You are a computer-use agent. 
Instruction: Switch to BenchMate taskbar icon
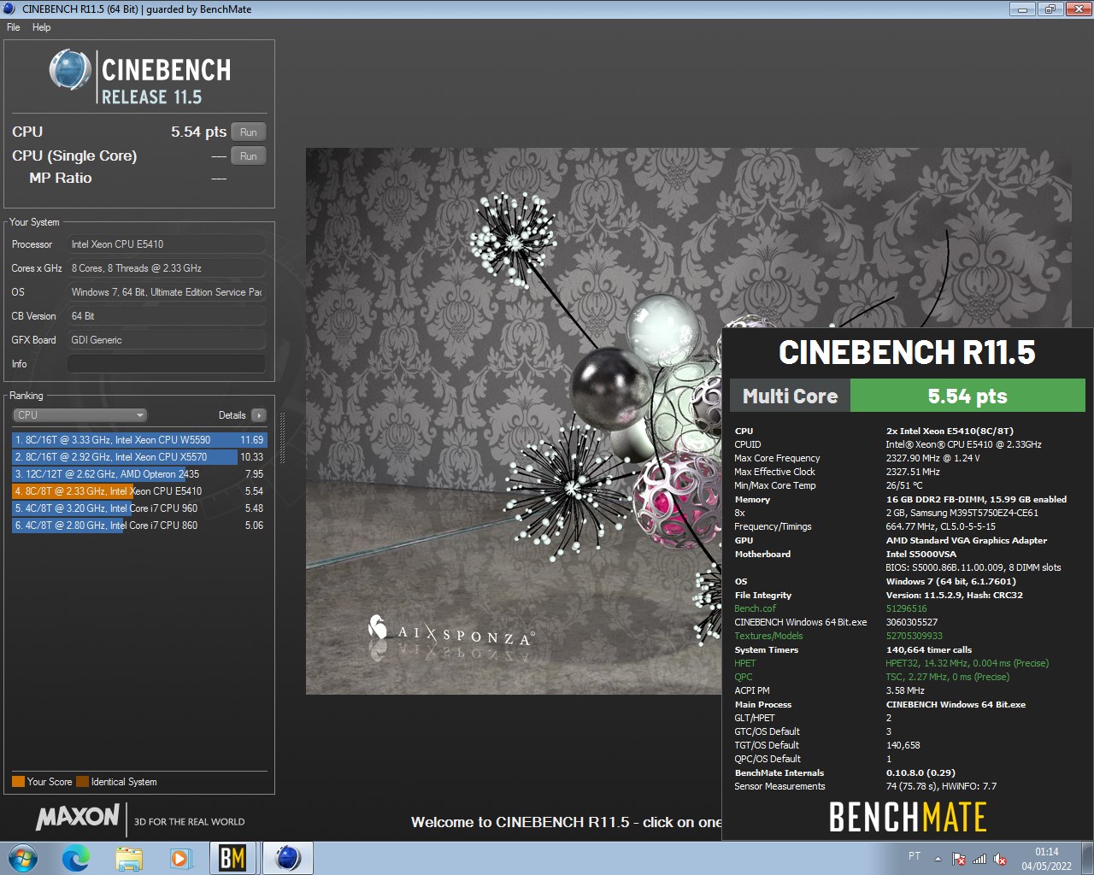pyautogui.click(x=232, y=858)
